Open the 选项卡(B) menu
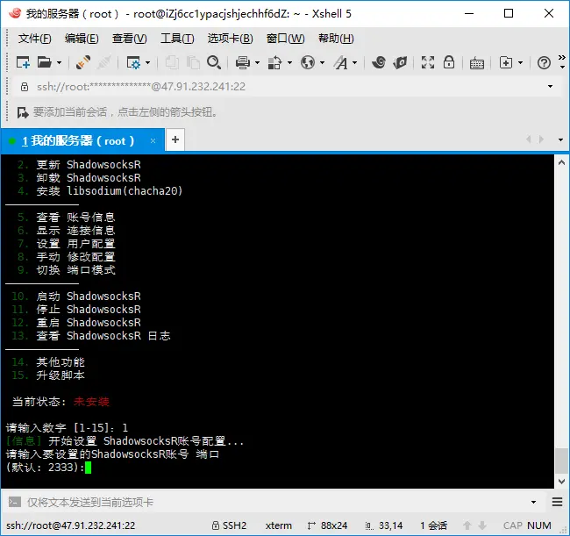Image resolution: width=570 pixels, height=536 pixels. tap(230, 39)
